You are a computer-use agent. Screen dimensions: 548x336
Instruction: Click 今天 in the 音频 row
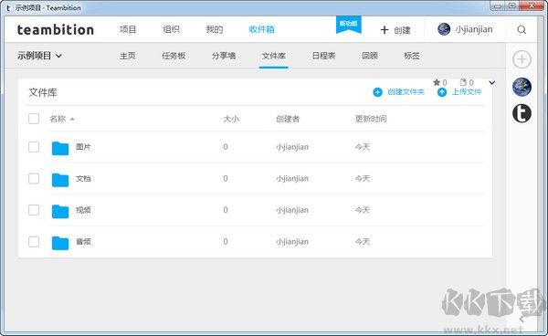pyautogui.click(x=363, y=241)
